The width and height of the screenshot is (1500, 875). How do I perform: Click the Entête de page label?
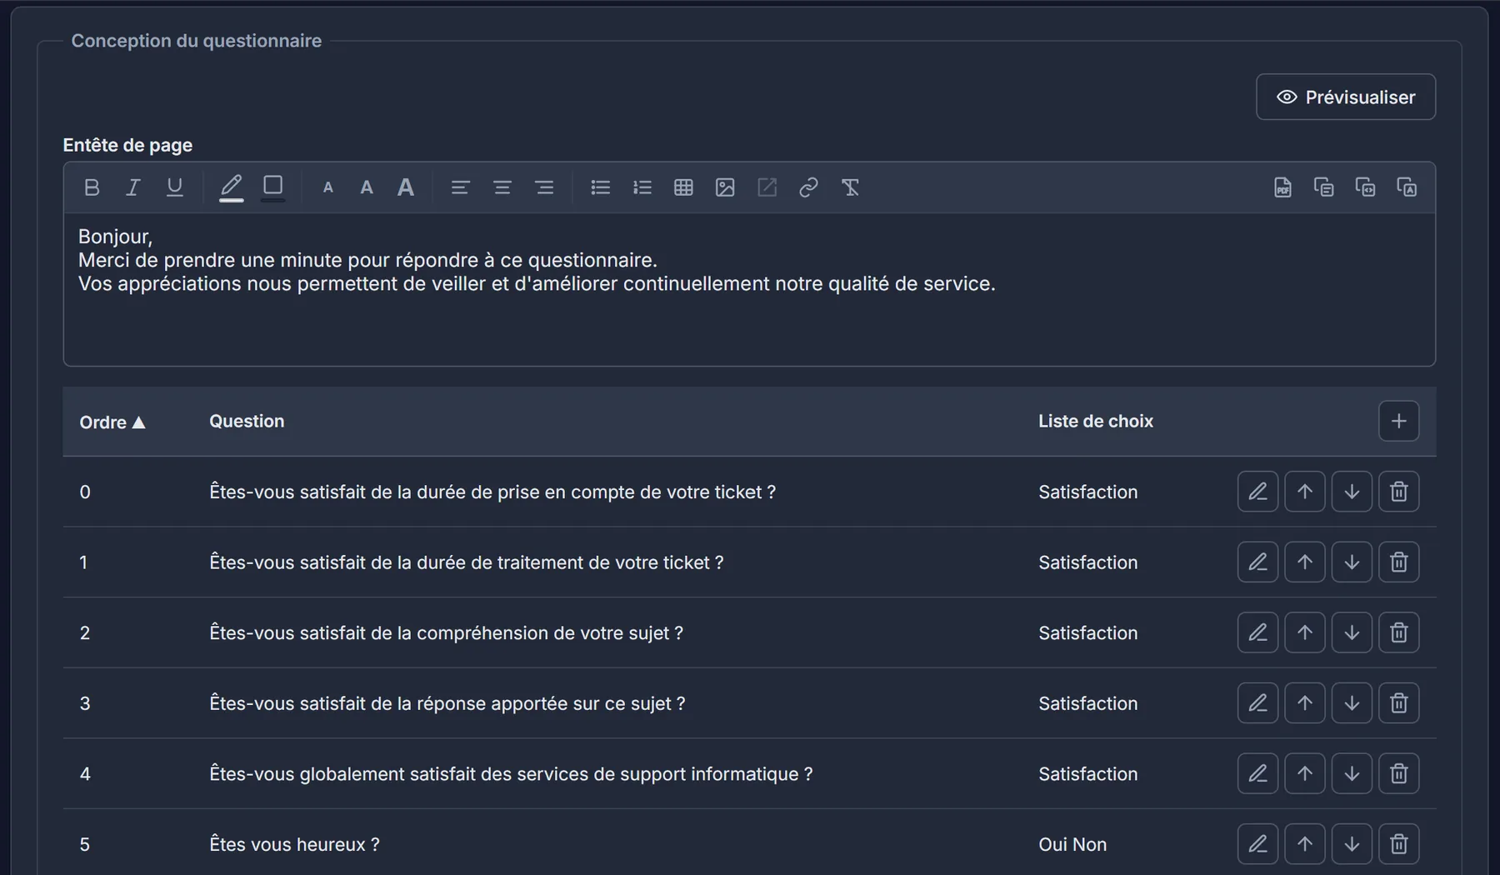127,145
